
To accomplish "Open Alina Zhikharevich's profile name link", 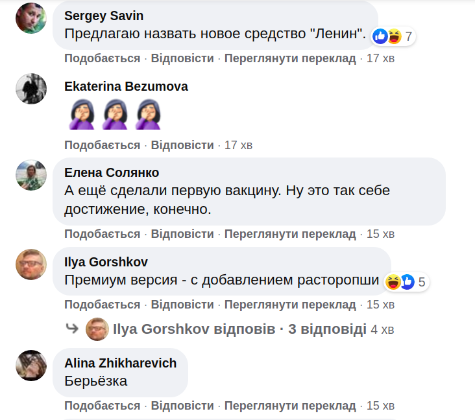I will point(121,363).
